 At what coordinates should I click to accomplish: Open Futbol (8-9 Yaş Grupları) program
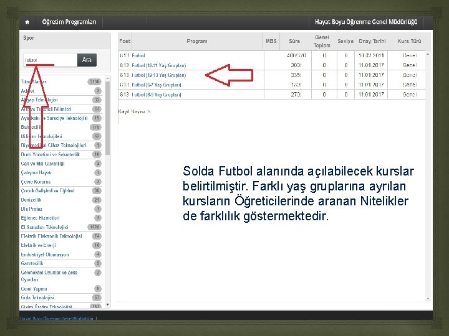click(157, 95)
